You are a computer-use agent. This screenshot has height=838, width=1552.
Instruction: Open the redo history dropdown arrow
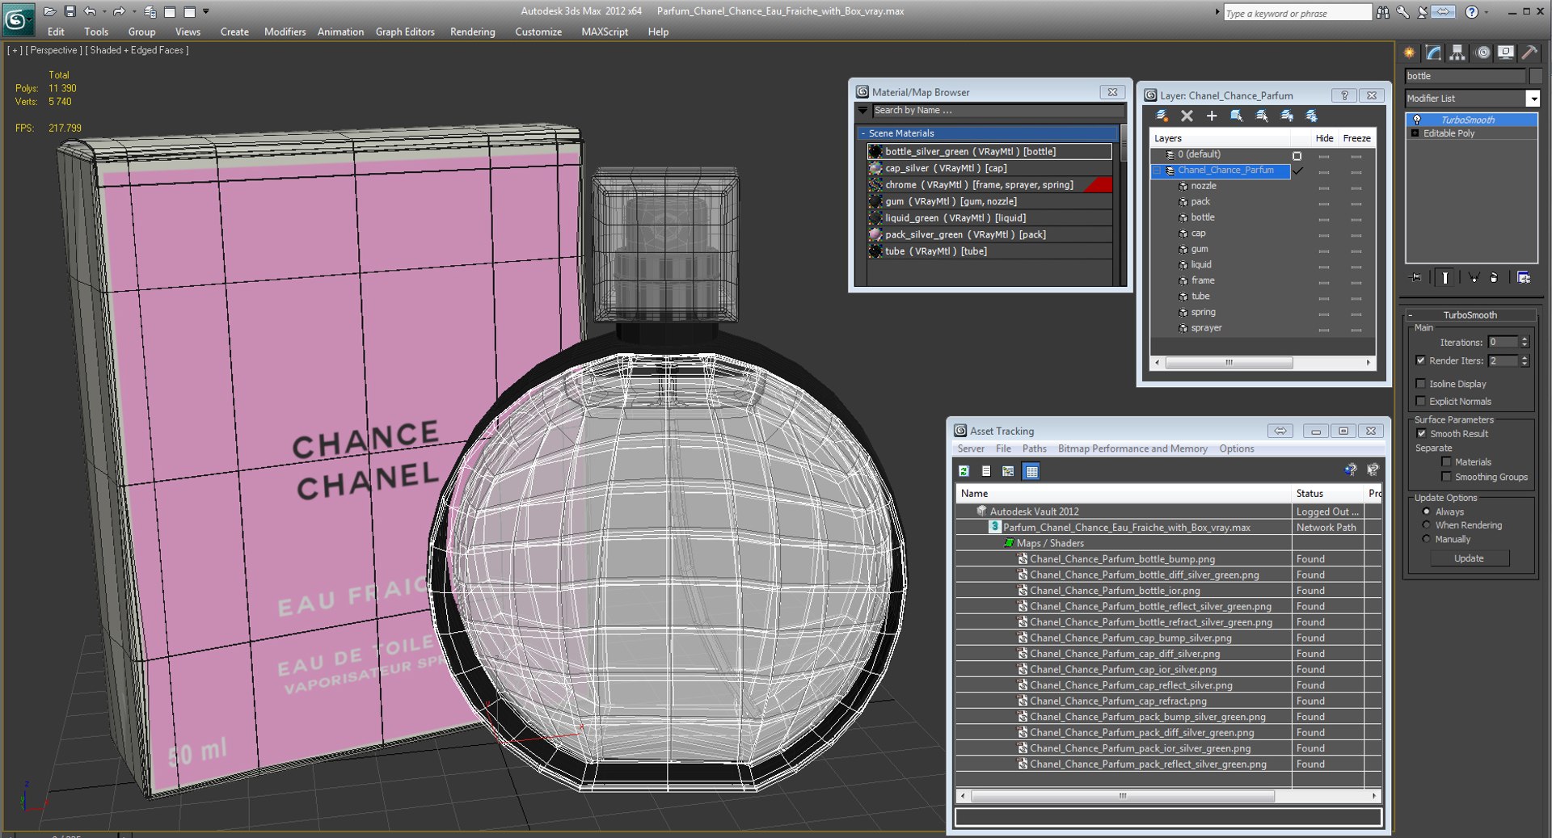tap(134, 11)
